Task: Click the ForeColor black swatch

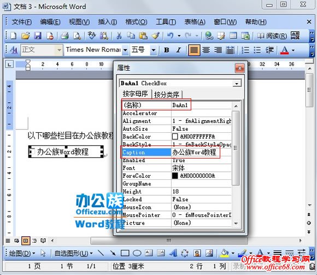Action: [175, 175]
